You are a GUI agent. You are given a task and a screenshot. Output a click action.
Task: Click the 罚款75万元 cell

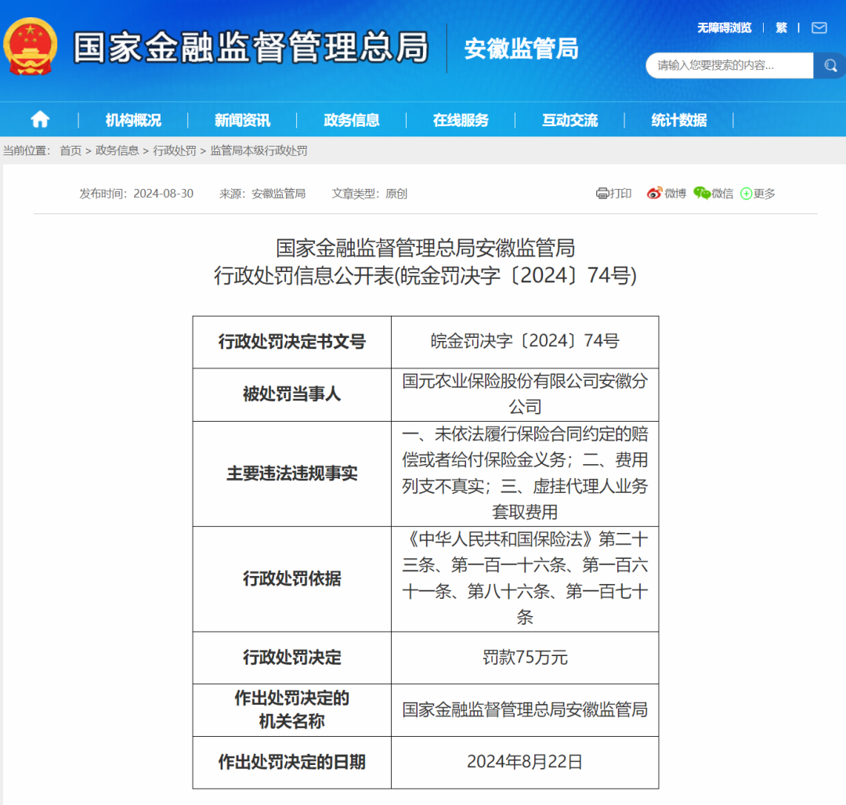coord(525,658)
